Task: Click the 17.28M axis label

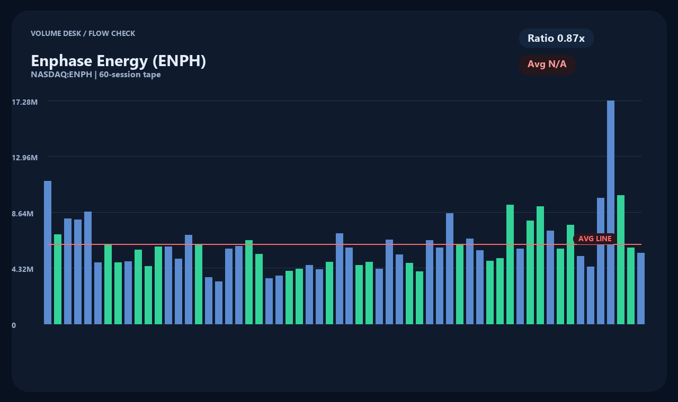Action: (25, 102)
